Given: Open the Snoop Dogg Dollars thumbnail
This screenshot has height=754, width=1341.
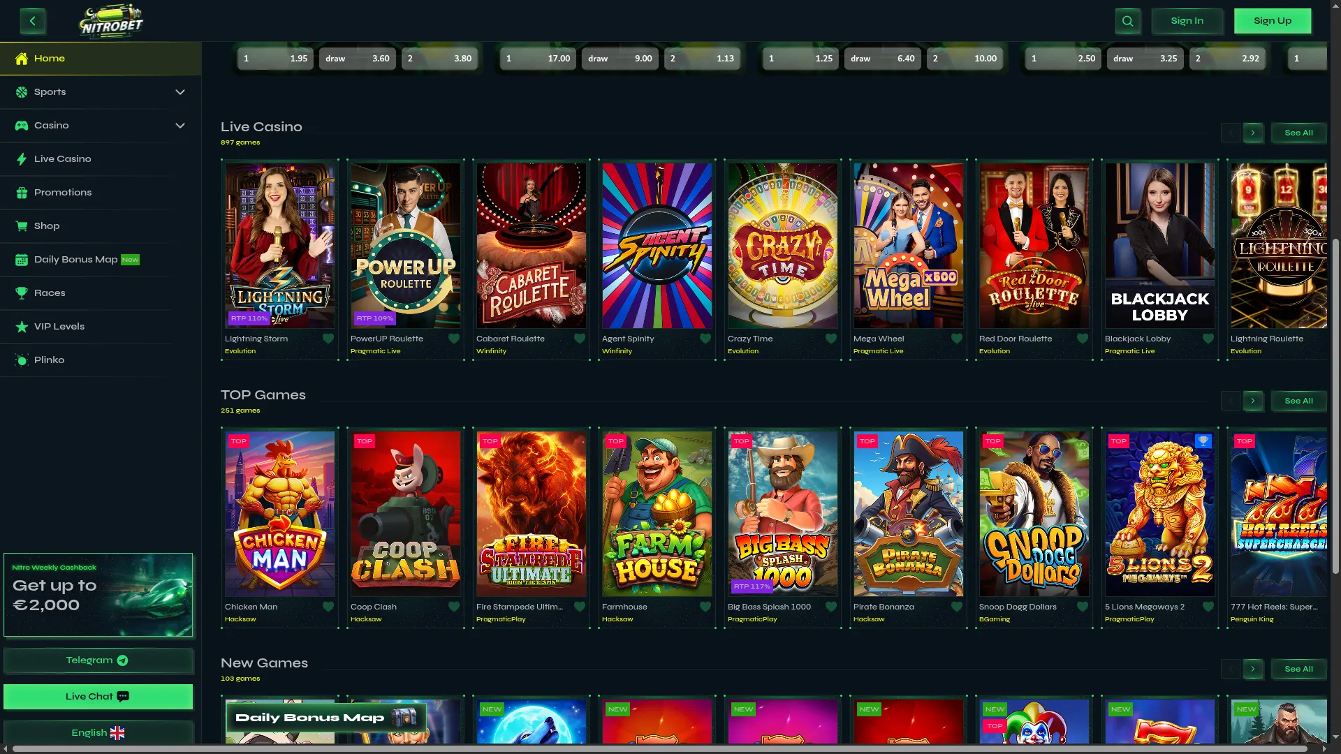Looking at the screenshot, I should 1034,514.
